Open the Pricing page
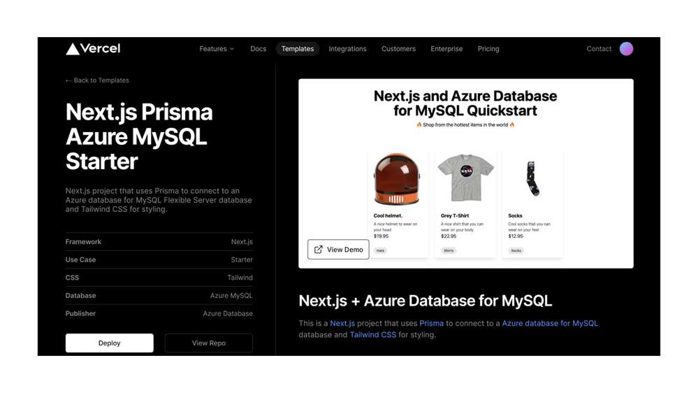 pos(488,48)
